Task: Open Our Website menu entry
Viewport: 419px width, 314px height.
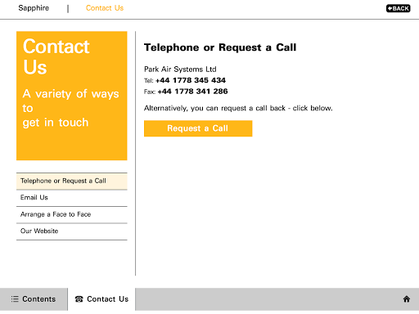Action: click(72, 231)
